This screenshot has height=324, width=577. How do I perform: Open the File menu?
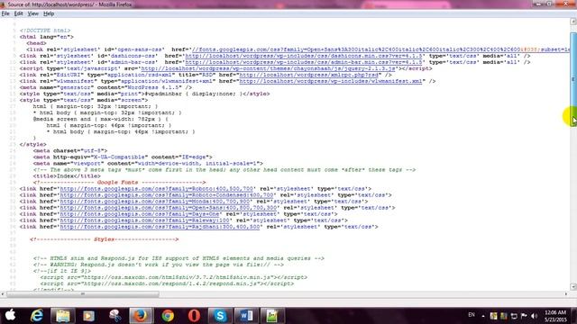[x=5, y=13]
